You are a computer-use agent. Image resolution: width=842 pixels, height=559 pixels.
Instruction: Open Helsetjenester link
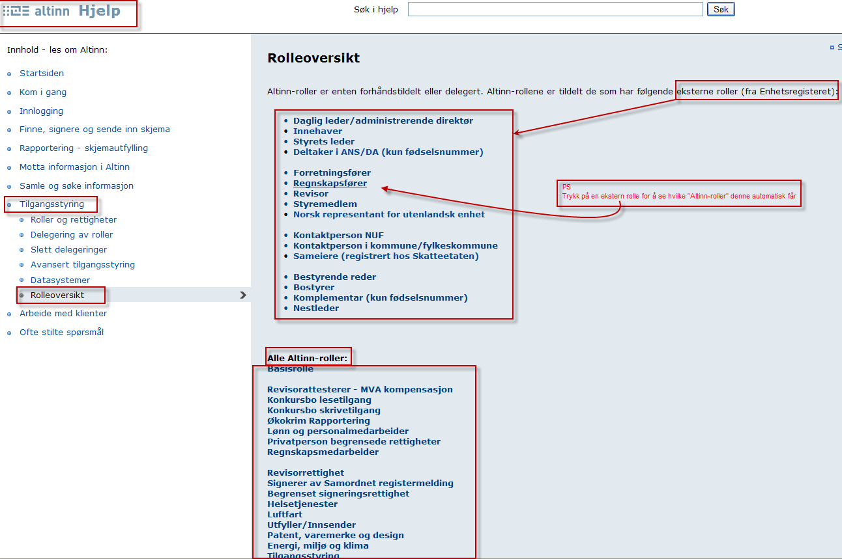[302, 504]
